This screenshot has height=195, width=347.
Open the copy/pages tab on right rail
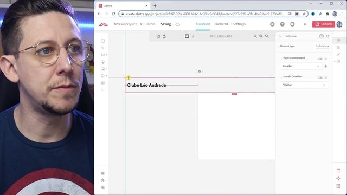tap(338, 47)
